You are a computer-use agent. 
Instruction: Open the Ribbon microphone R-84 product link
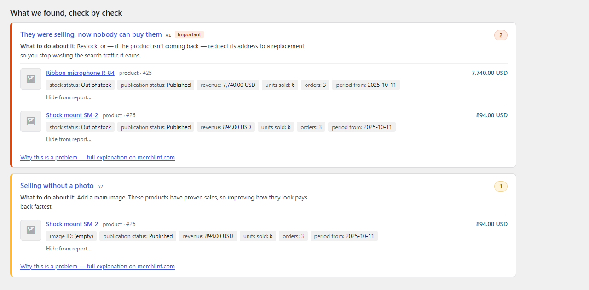[80, 73]
